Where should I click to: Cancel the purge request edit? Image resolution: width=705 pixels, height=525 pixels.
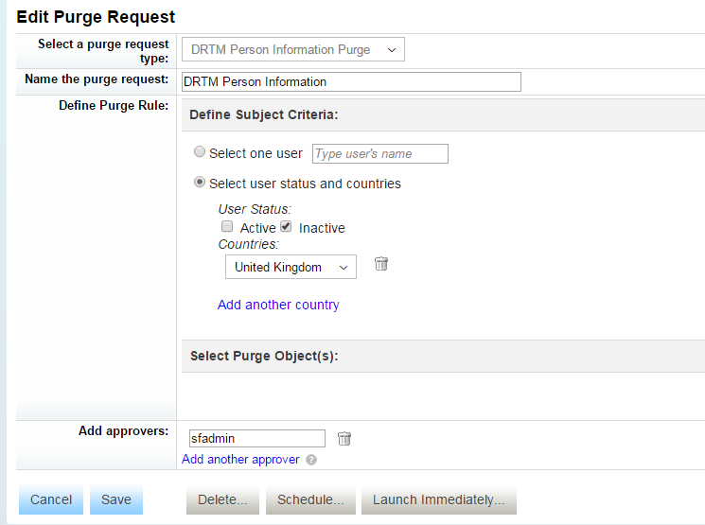coord(51,499)
